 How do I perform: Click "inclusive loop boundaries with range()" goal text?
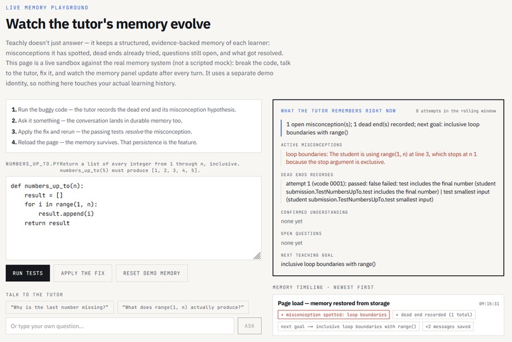coord(328,264)
